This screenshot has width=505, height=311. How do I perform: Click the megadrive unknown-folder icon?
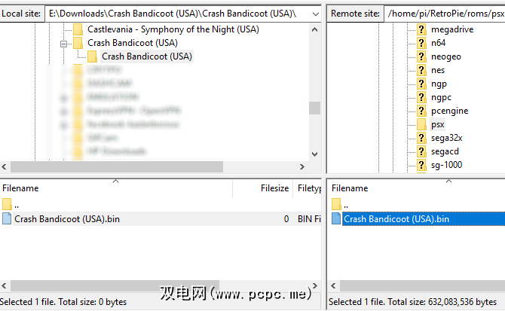(421, 29)
